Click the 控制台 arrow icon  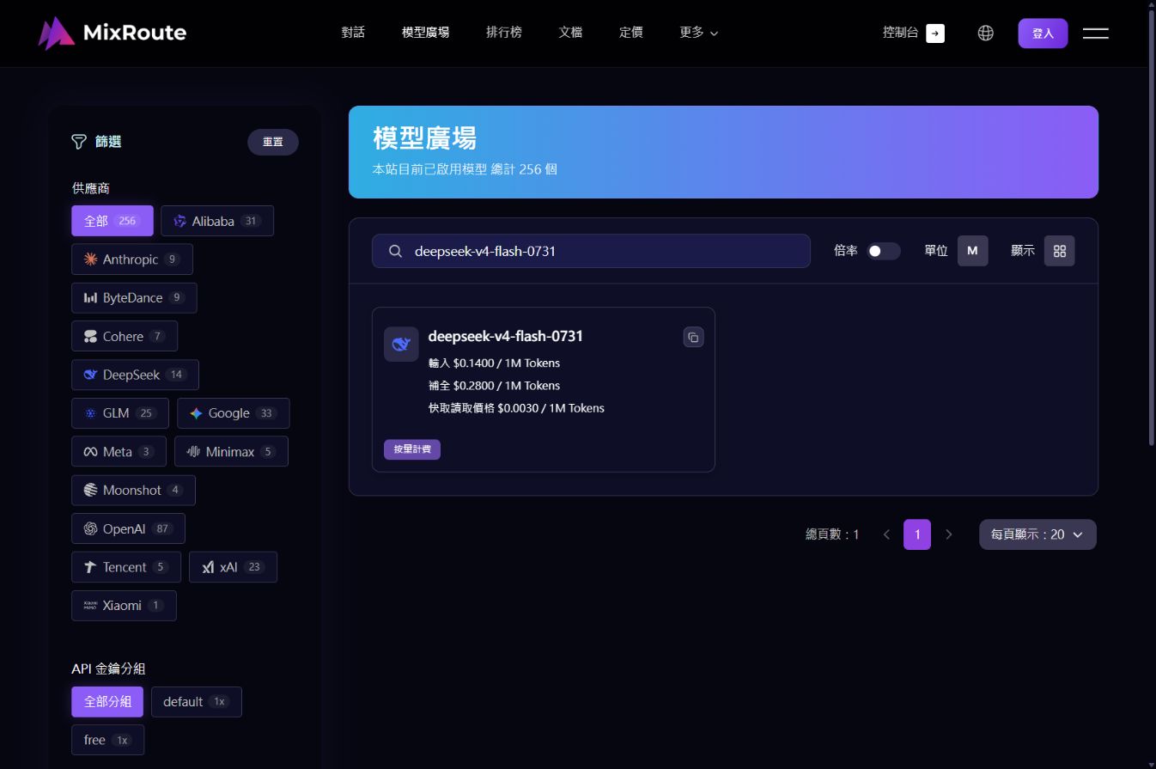coord(935,34)
